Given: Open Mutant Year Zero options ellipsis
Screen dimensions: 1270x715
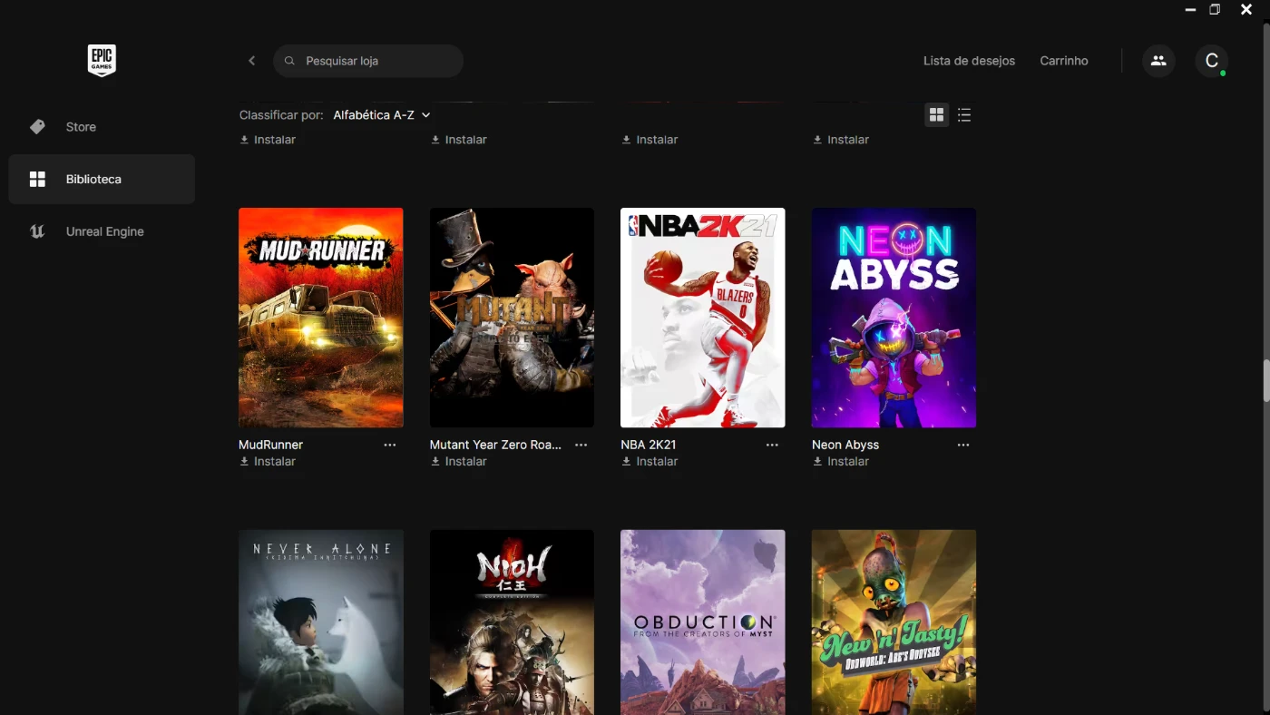Looking at the screenshot, I should [581, 445].
